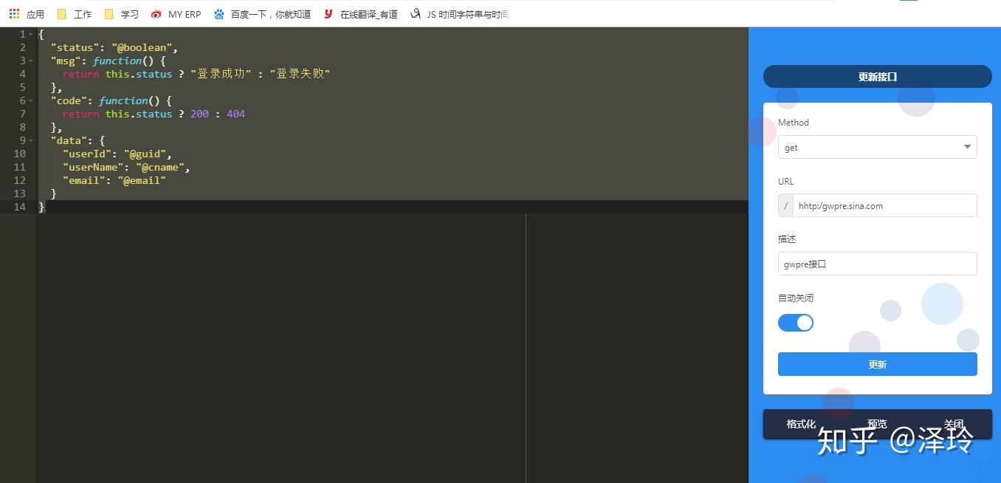Toggle the 自动关闭 switch off

(x=796, y=323)
